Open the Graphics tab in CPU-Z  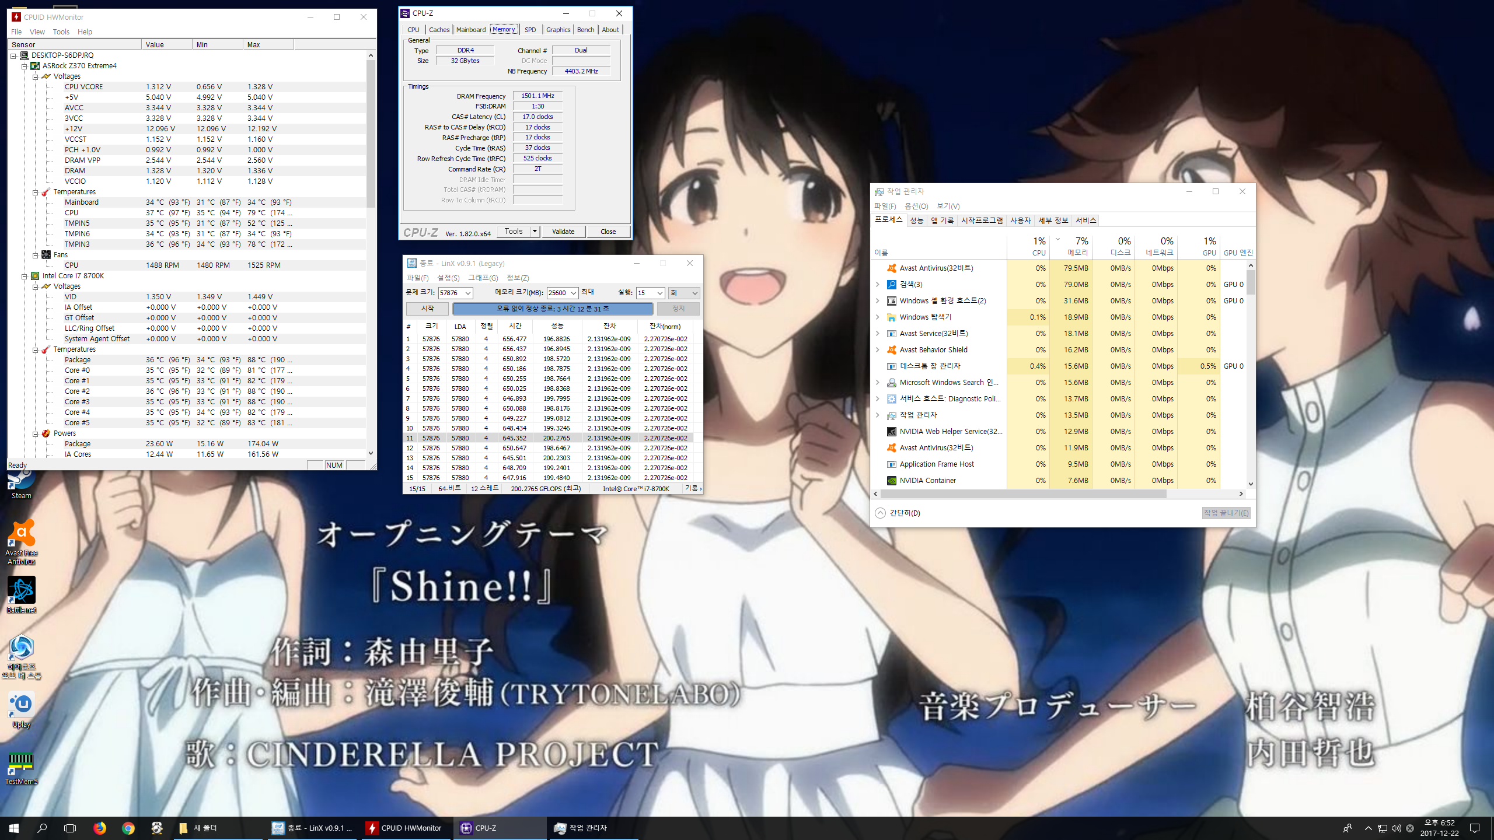[558, 30]
